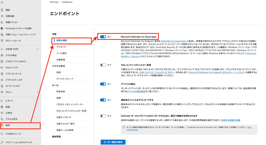Screen dimensions: 266x145
Task: Toggle デバイスの検出 switch off
Action: point(103,84)
